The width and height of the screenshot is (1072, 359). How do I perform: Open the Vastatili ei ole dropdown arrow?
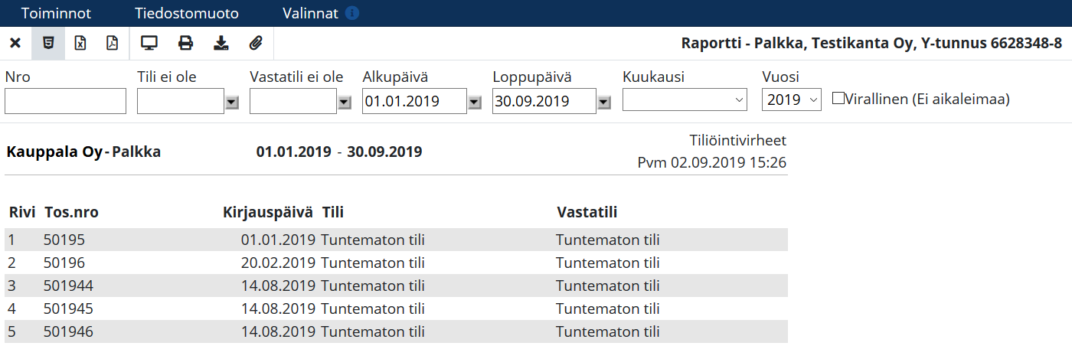[x=345, y=102]
